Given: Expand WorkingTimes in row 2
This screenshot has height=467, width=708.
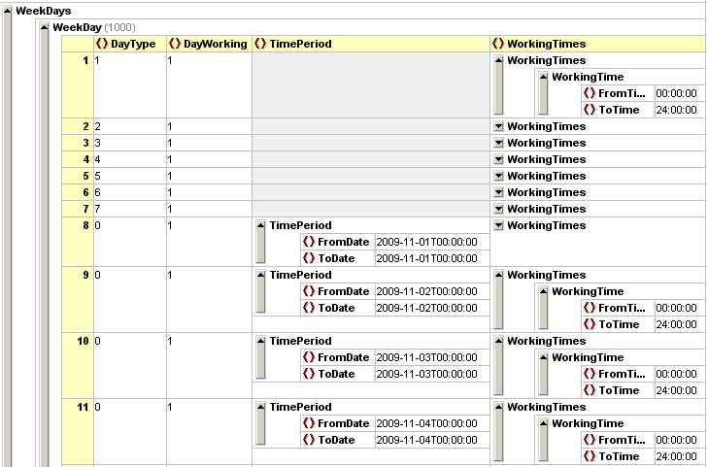Looking at the screenshot, I should point(498,126).
